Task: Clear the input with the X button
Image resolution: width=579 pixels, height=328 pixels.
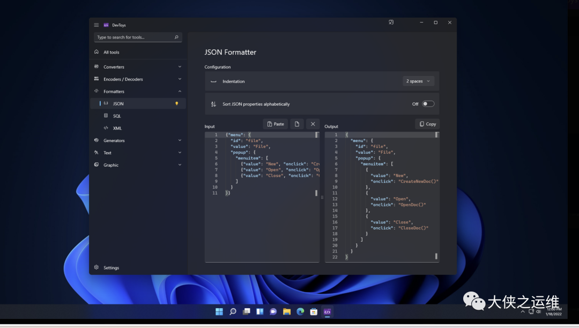Action: 313,124
